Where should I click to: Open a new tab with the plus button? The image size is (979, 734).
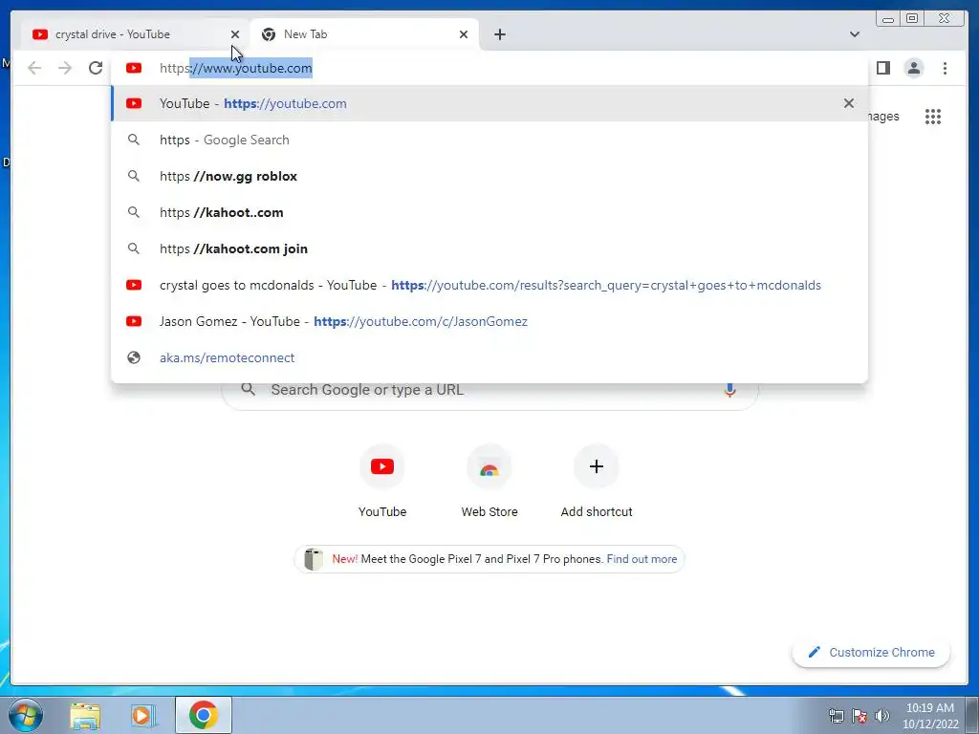pos(499,34)
